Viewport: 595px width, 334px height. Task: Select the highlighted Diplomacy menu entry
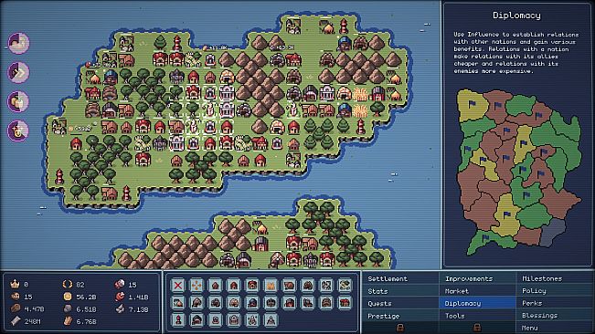(478, 303)
